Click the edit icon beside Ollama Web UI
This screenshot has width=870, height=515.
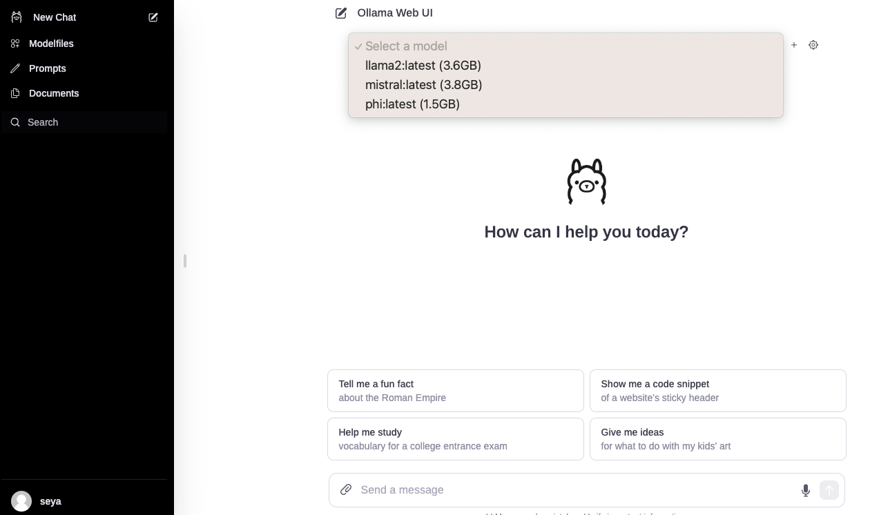(341, 13)
